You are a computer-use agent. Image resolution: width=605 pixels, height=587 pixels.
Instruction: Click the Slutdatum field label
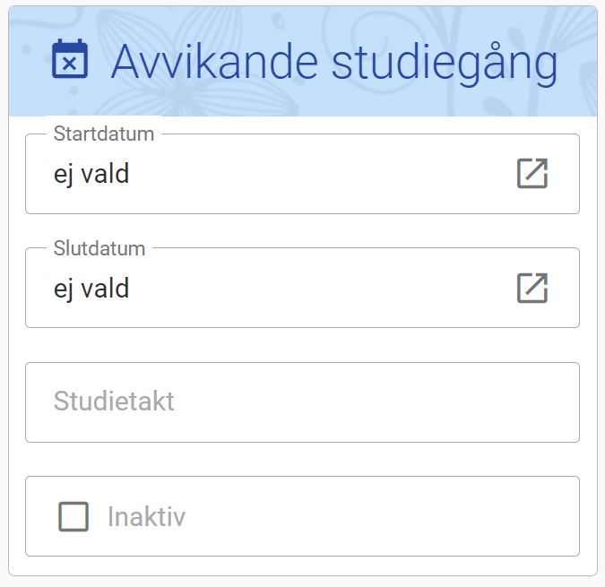pos(99,248)
